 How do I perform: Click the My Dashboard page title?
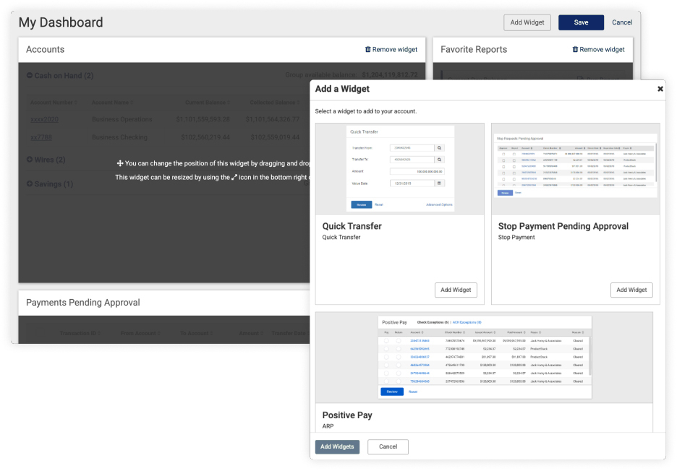[61, 22]
